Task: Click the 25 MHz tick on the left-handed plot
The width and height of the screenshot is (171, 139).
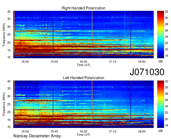Action: (x=9, y=104)
